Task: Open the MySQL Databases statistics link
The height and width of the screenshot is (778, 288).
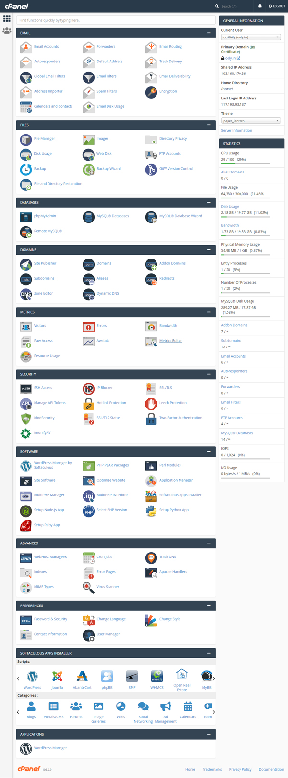Action: [237, 433]
